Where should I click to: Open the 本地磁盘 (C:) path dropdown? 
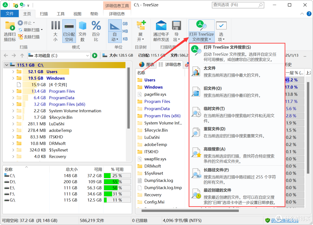coord(87,56)
